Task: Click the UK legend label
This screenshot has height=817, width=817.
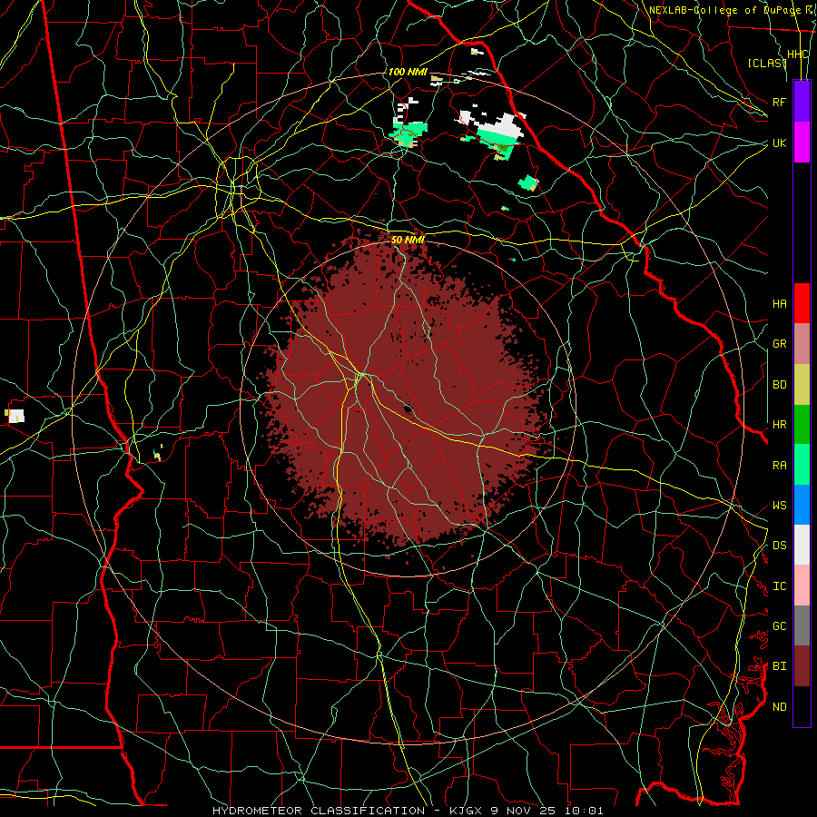Action: [780, 143]
